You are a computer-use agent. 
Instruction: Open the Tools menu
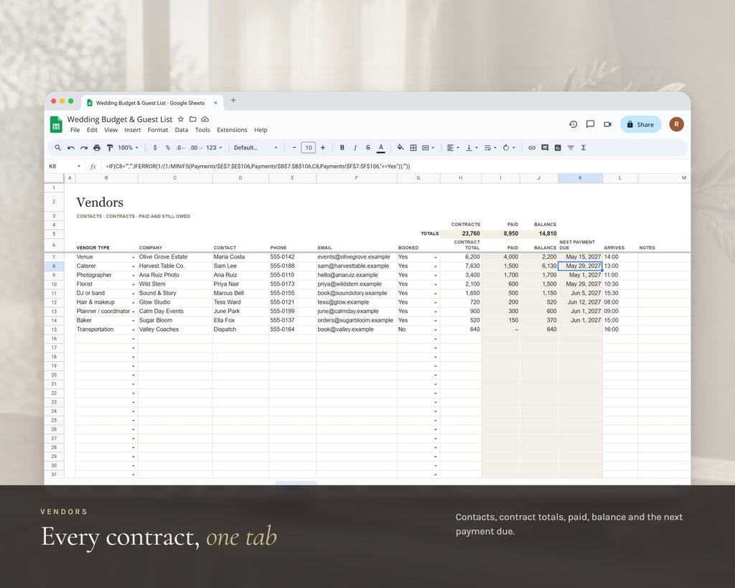click(202, 130)
